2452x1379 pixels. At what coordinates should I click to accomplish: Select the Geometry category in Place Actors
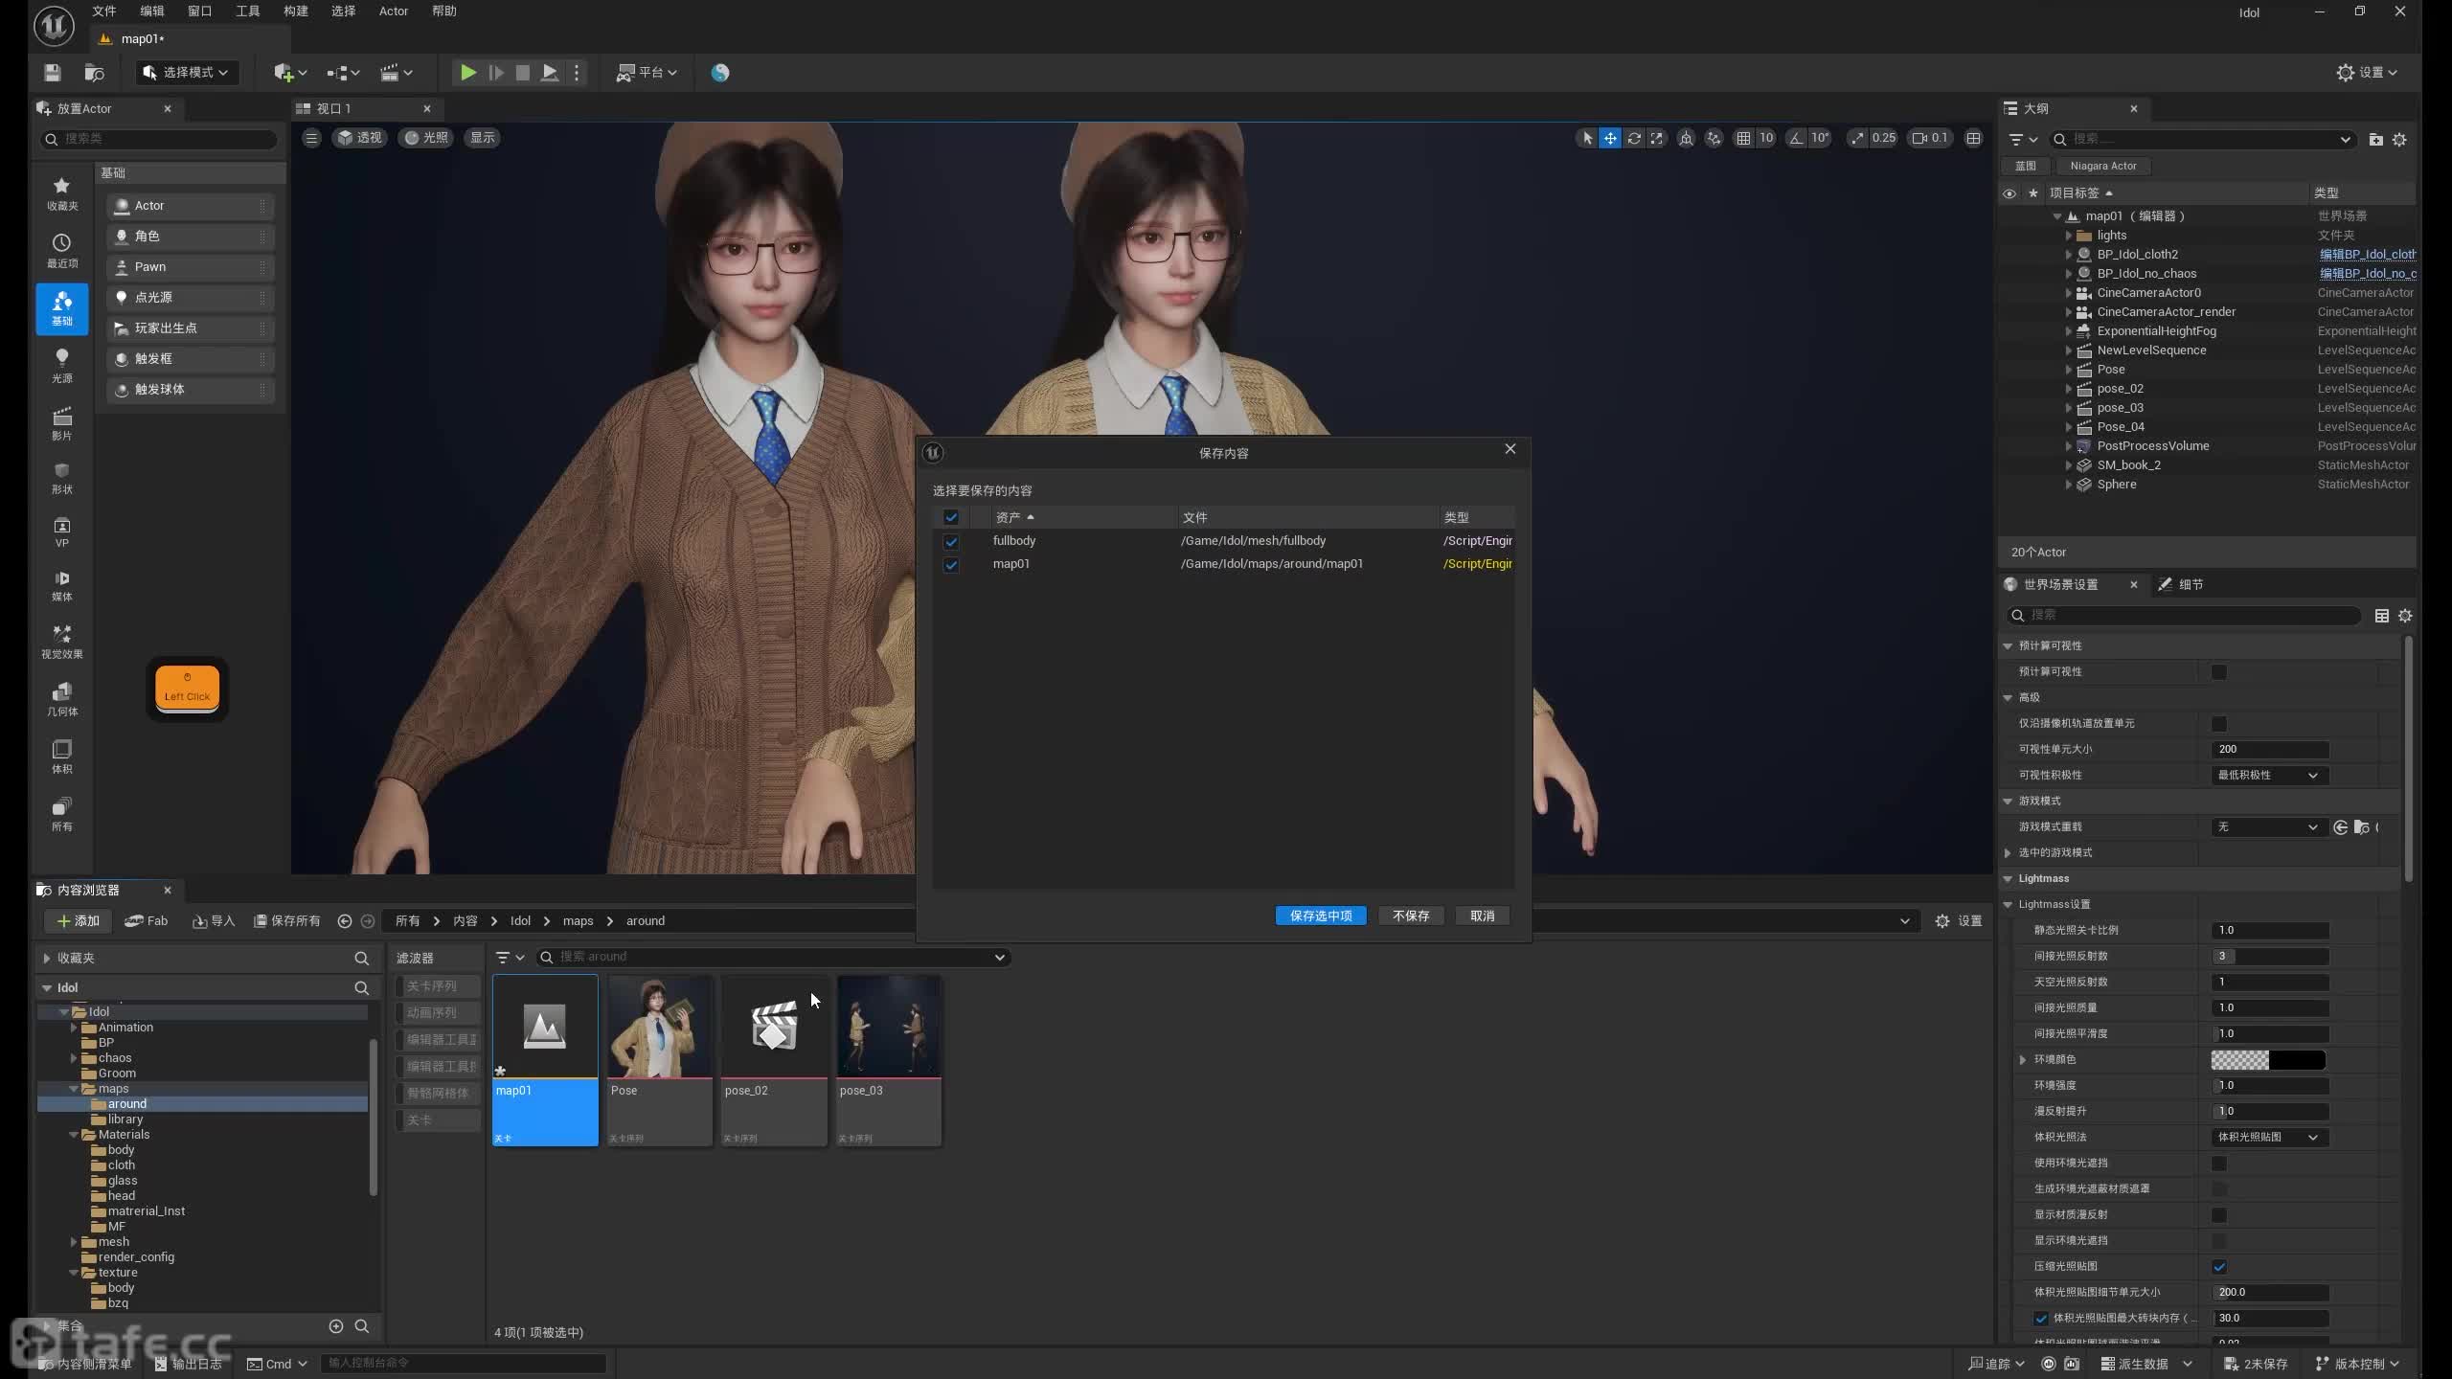[x=62, y=698]
